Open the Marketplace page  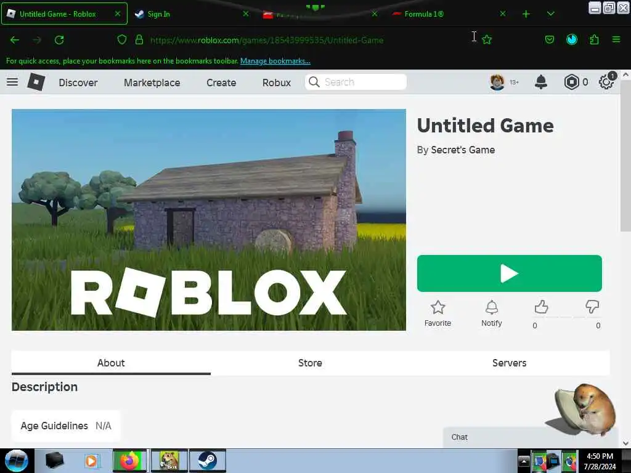[152, 83]
